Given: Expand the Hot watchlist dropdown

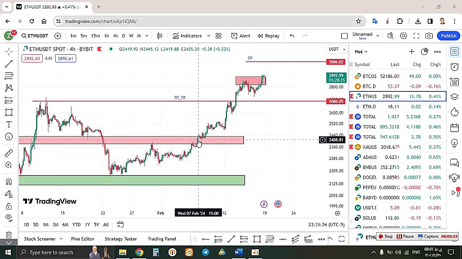Looking at the screenshot, I should [x=361, y=51].
